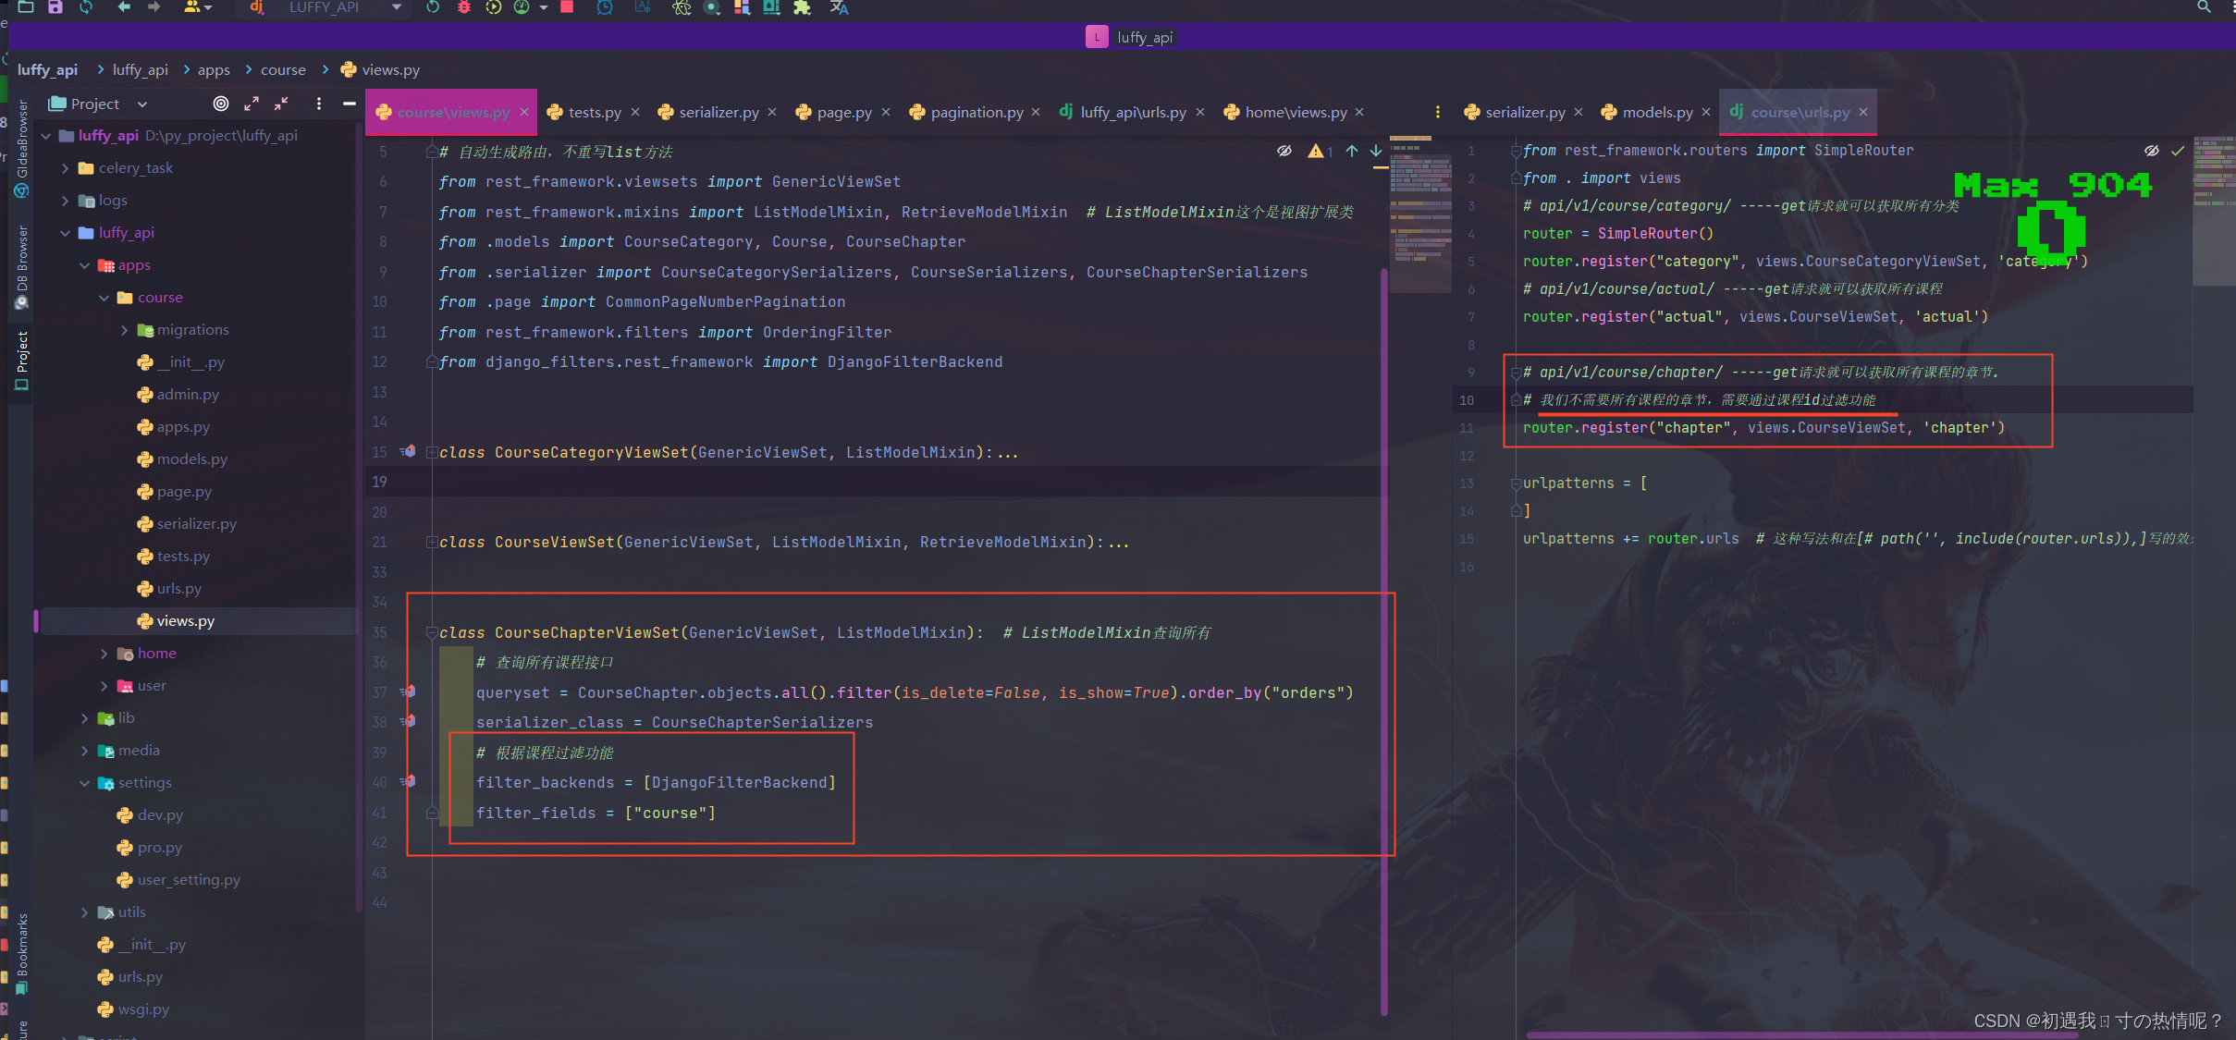Click Select Opened File target icon
The width and height of the screenshot is (2236, 1040).
point(221,104)
